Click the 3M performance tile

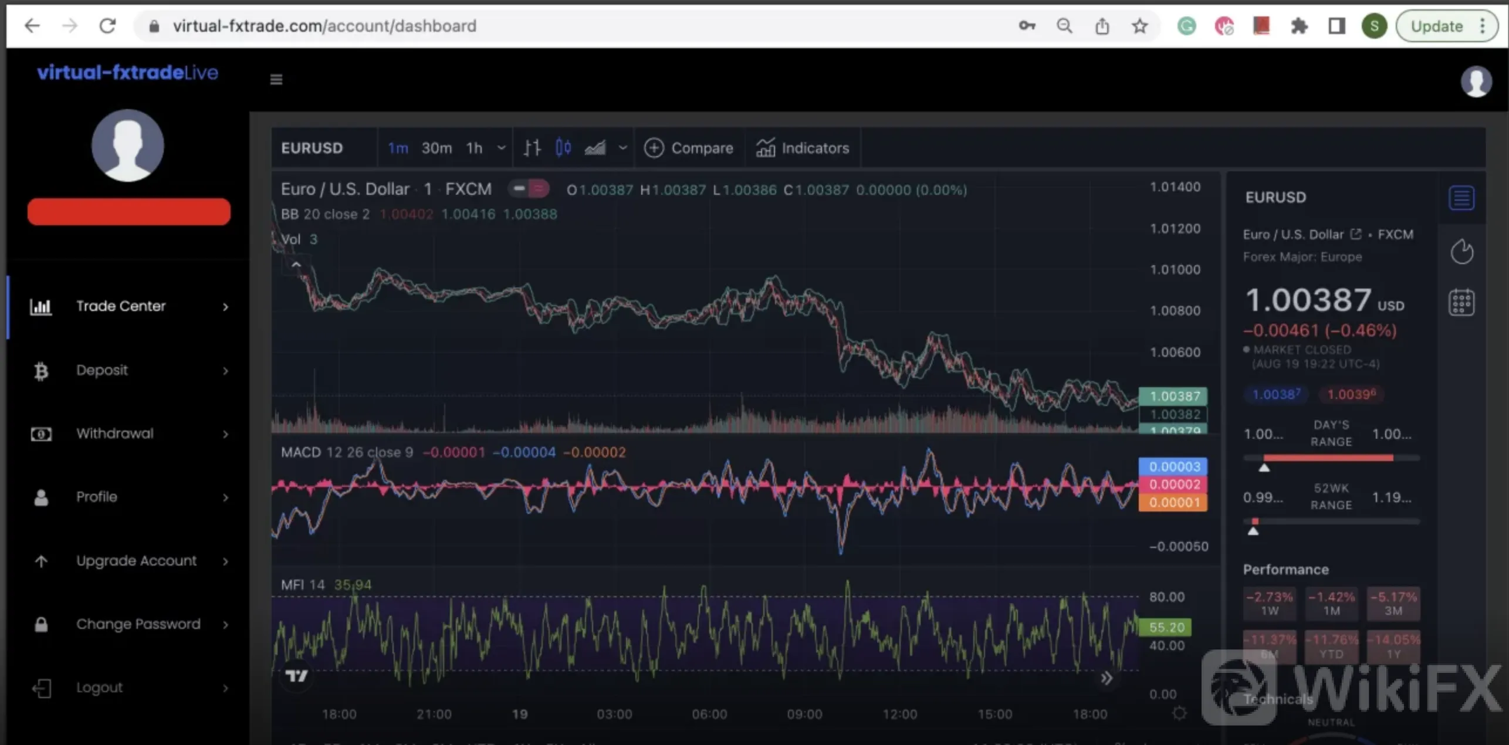[1393, 604]
